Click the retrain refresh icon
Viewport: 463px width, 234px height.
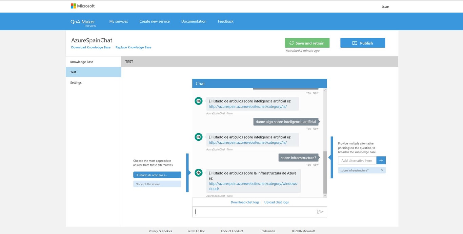(x=291, y=43)
